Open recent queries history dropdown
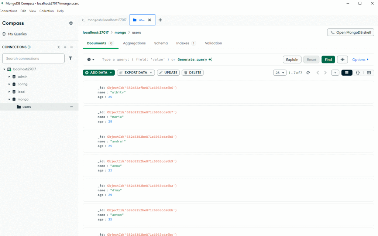This screenshot has height=236, width=378. (91, 59)
